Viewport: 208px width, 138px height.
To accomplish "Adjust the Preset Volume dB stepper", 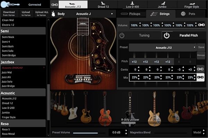I will (126, 132).
